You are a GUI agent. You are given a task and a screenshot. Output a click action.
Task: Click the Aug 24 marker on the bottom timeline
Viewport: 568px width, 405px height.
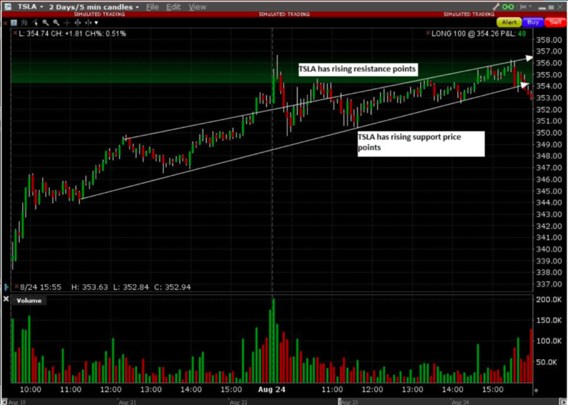pos(460,402)
